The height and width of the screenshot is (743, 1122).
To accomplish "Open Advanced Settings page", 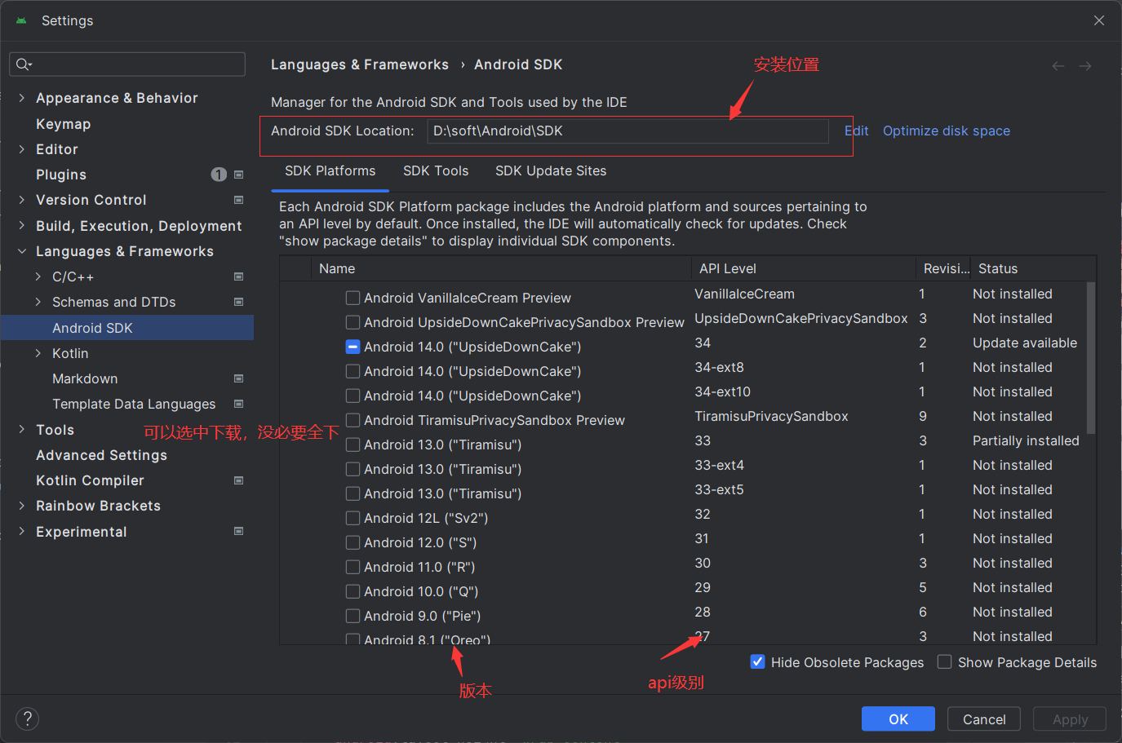I will (x=101, y=455).
